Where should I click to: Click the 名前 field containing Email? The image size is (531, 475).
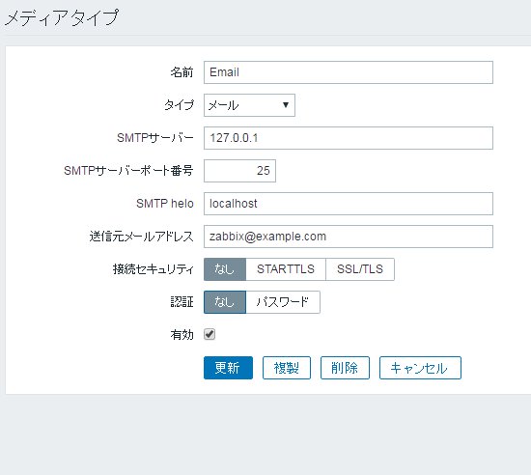[x=349, y=72]
